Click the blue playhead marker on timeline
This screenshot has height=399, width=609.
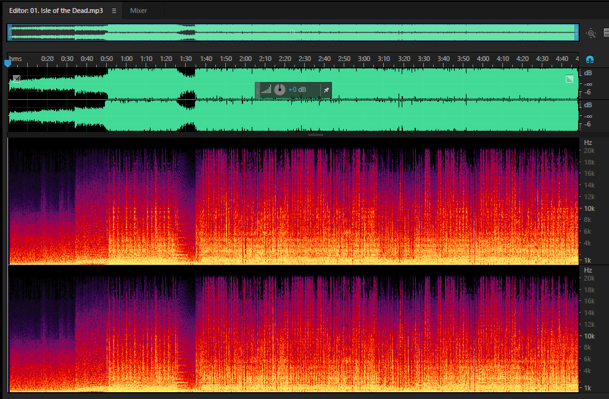[7, 63]
